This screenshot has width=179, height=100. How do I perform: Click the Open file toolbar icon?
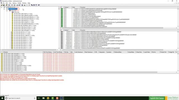coord(2,5)
